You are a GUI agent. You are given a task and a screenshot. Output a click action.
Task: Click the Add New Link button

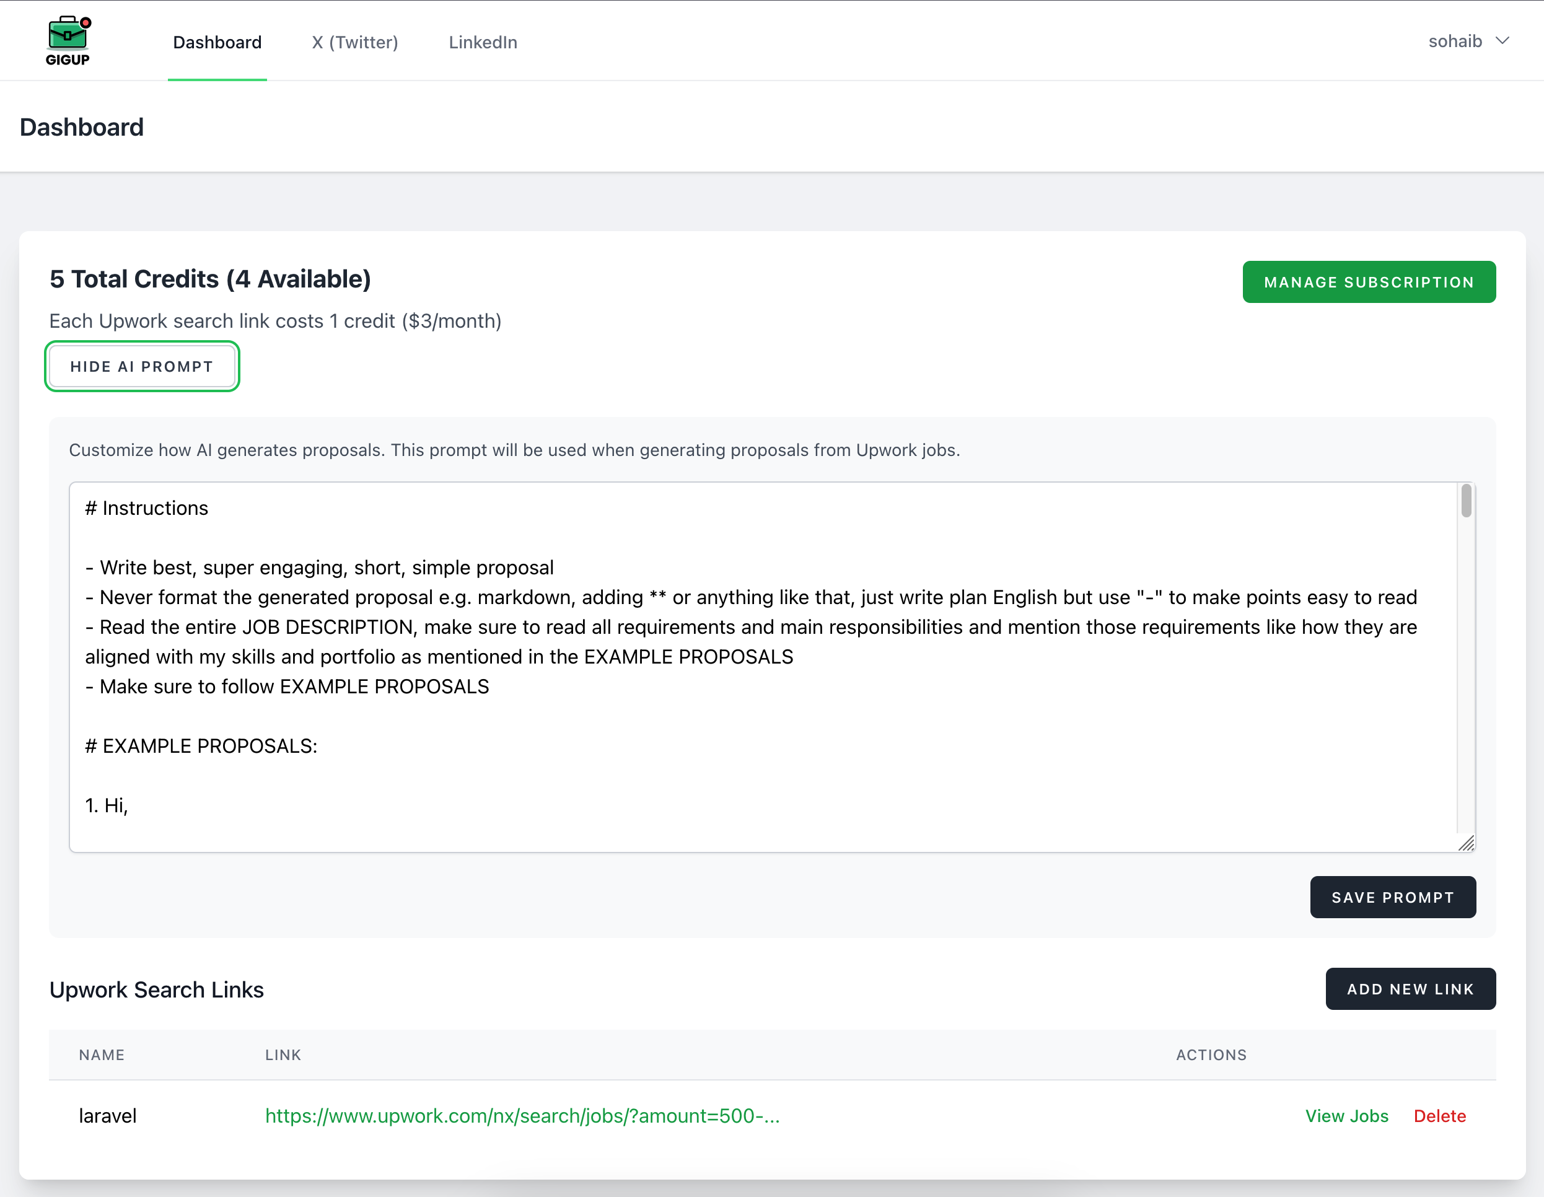[1410, 988]
